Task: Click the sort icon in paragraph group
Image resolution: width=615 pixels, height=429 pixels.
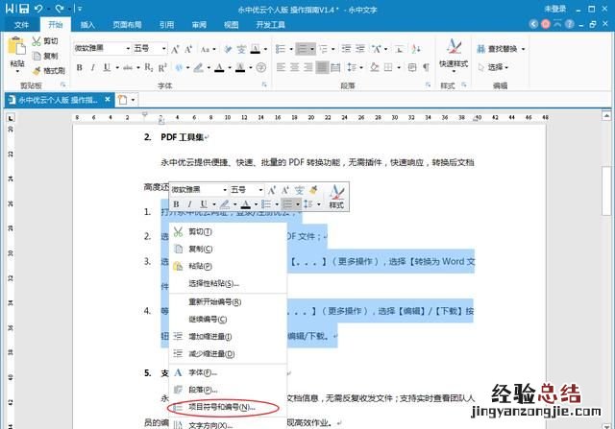Action: (416, 49)
